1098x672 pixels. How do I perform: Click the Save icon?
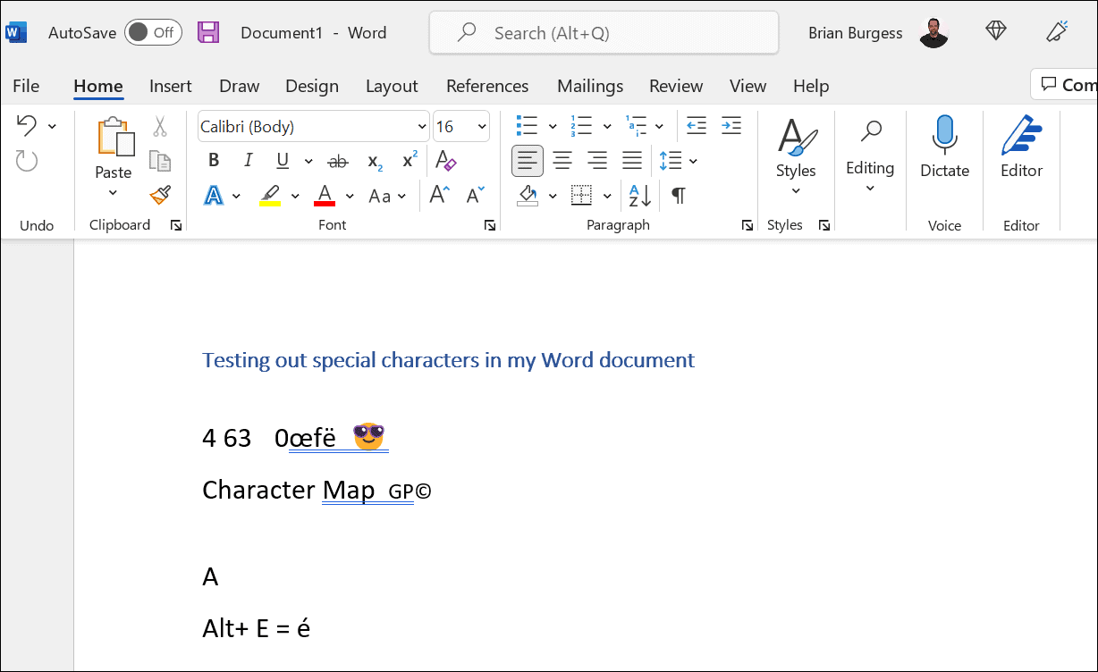(x=208, y=31)
